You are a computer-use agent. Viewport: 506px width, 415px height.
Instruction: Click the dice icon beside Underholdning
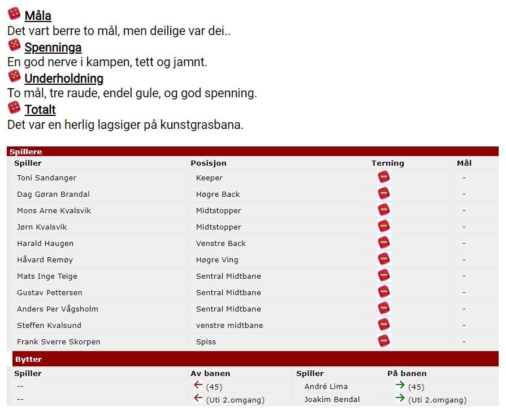[x=14, y=76]
